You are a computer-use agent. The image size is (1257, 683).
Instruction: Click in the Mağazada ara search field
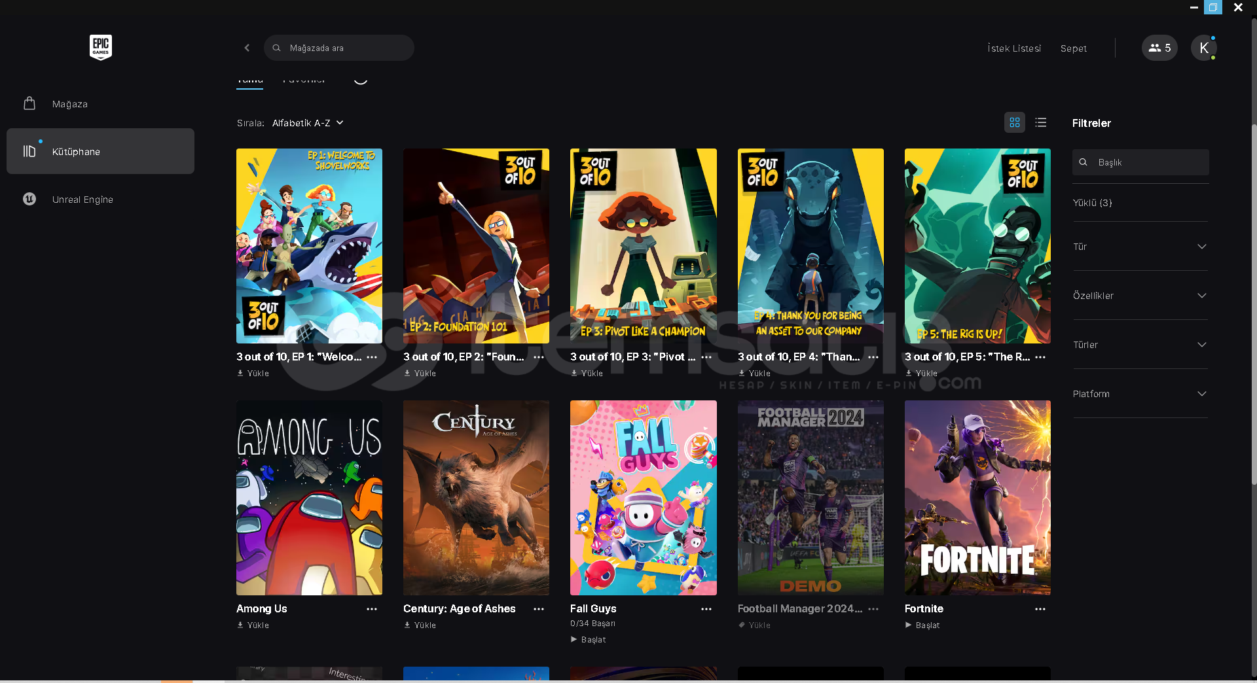[339, 48]
